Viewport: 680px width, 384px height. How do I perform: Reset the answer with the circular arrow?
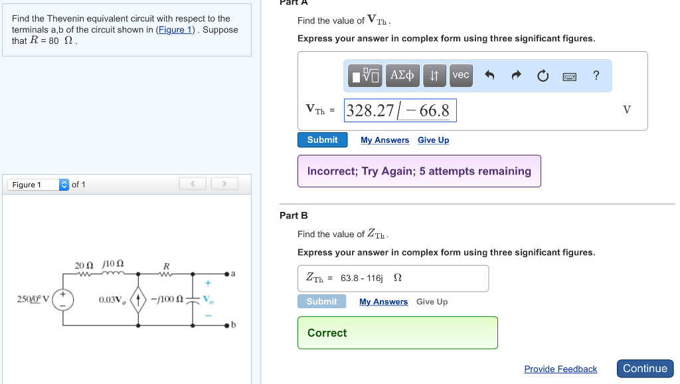[x=543, y=75]
